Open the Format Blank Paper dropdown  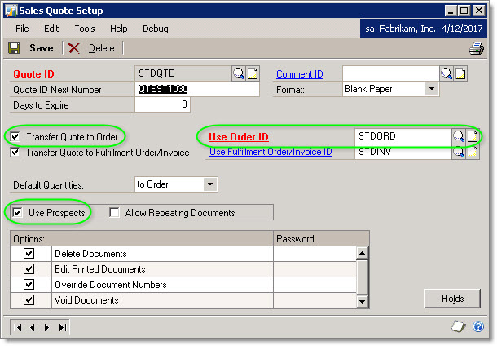[432, 89]
